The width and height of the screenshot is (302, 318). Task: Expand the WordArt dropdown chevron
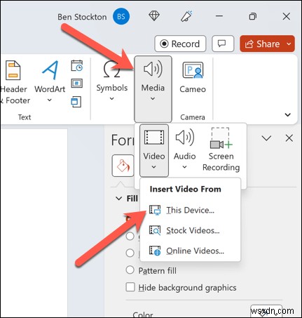point(50,100)
